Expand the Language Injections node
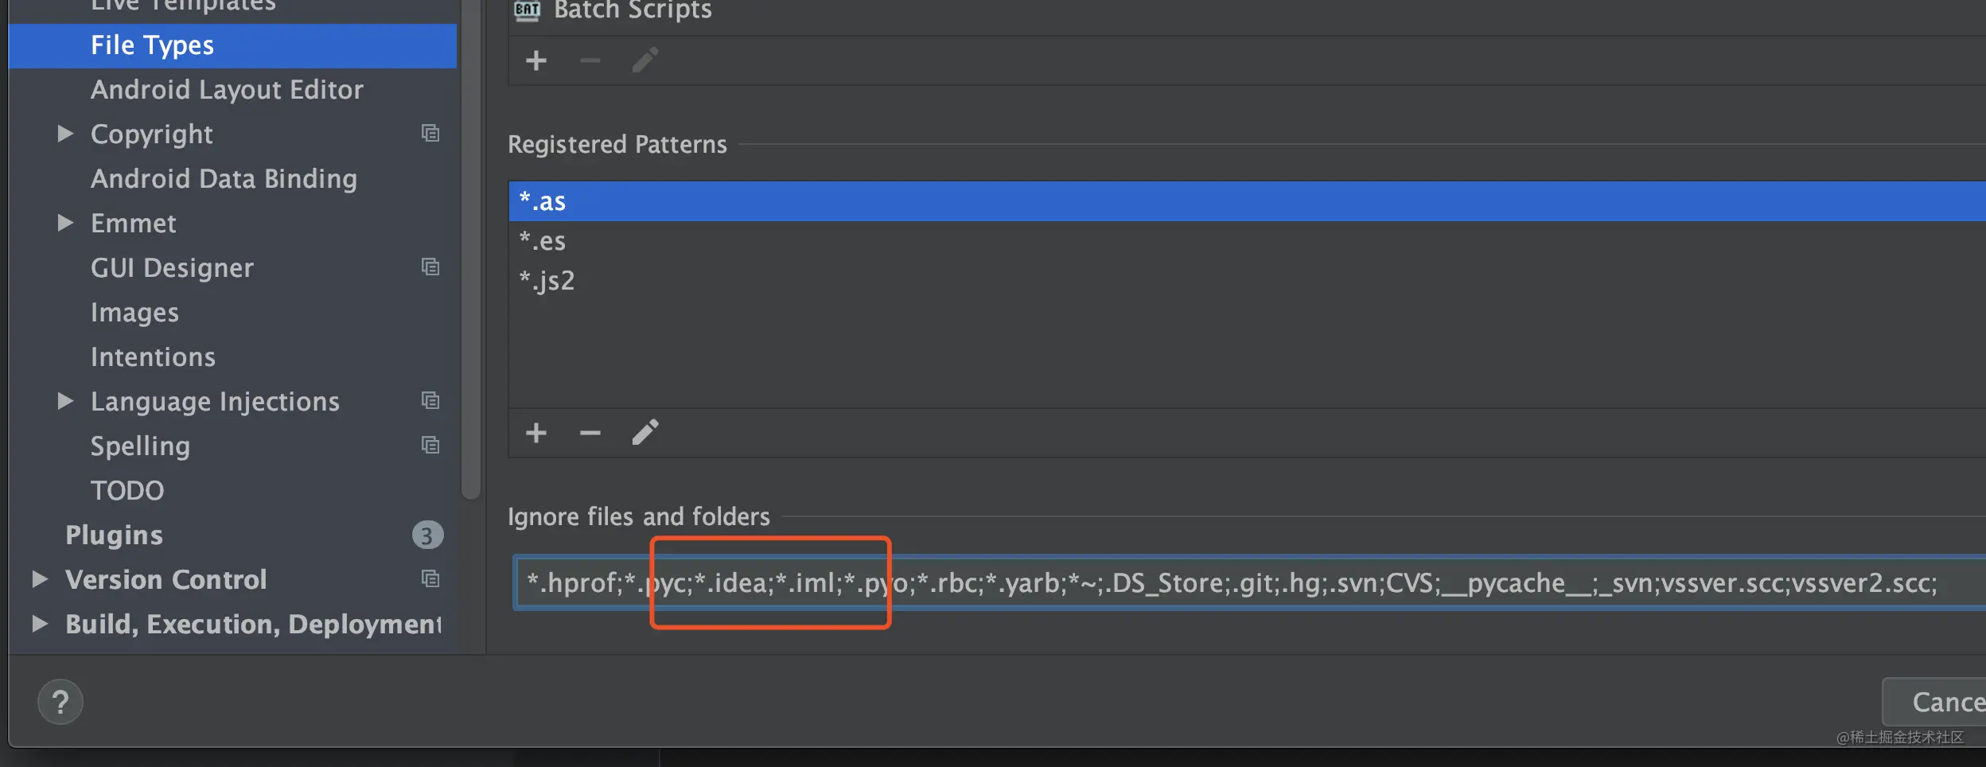1986x767 pixels. click(x=65, y=401)
